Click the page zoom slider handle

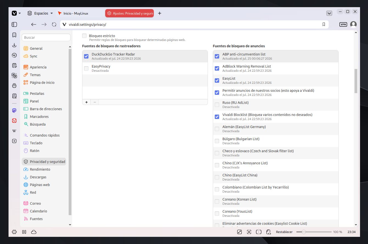tap(304, 232)
